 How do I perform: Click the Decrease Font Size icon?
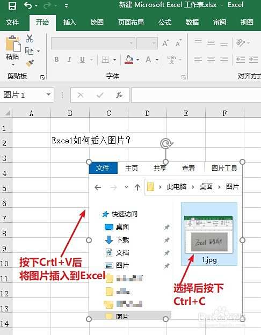[x=178, y=43]
